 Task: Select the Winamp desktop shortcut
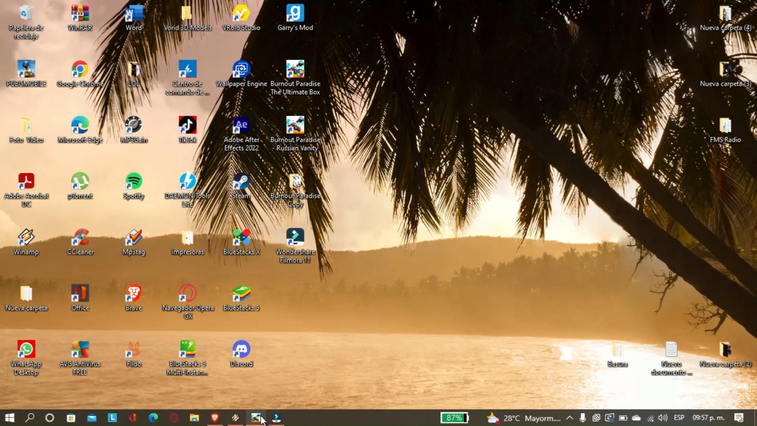click(26, 242)
